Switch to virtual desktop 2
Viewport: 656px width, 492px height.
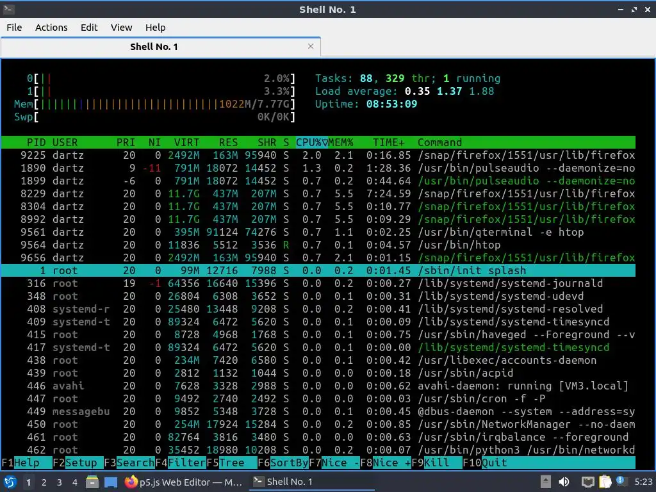44,482
